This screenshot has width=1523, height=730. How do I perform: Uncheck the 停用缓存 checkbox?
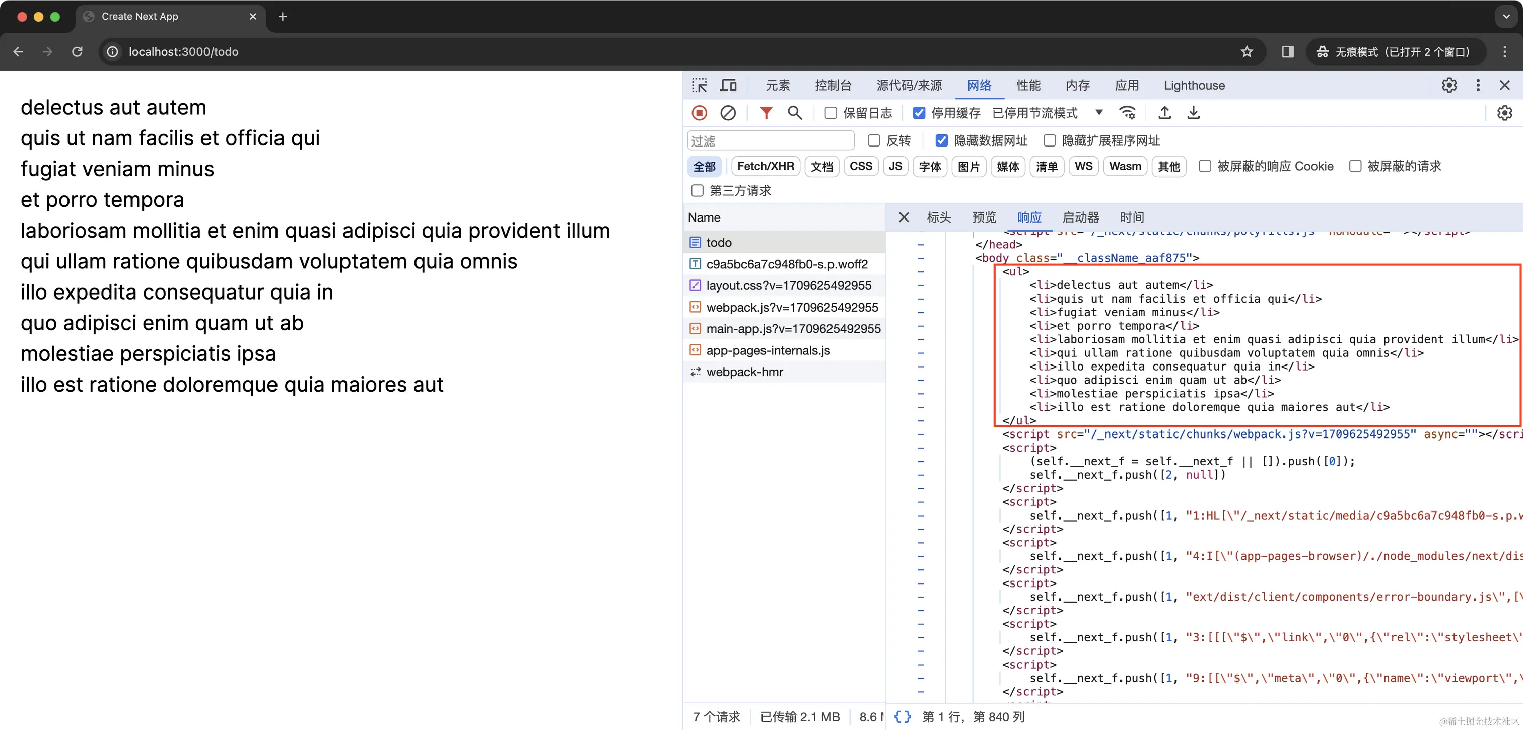[x=919, y=113]
